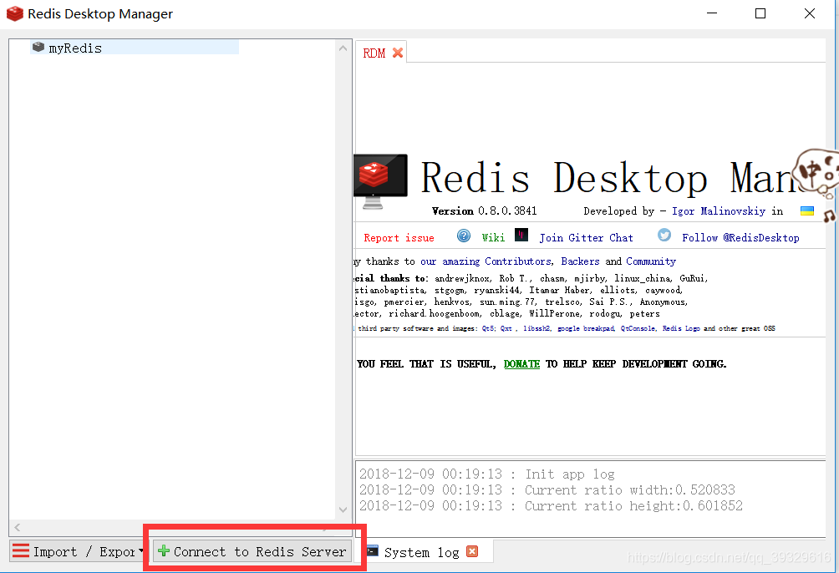Maximize the Redis Desktop Manager window

click(760, 13)
